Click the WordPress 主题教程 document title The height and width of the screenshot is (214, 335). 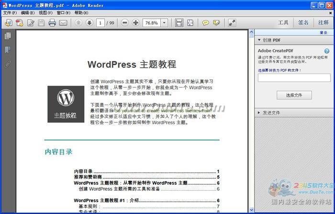tap(132, 64)
